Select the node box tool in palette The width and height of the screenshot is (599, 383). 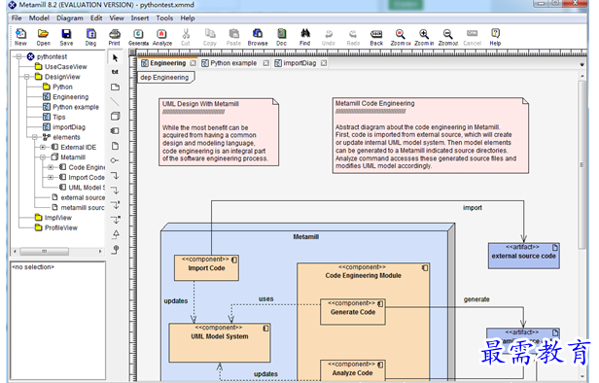point(115,116)
